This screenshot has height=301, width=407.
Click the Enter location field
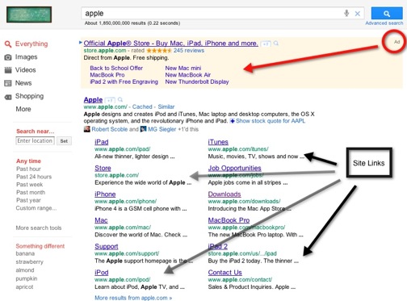pyautogui.click(x=35, y=140)
